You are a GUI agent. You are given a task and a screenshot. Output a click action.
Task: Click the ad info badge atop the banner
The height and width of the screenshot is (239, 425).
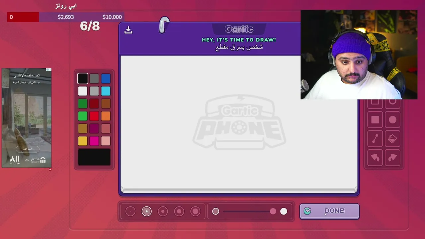(x=49, y=69)
